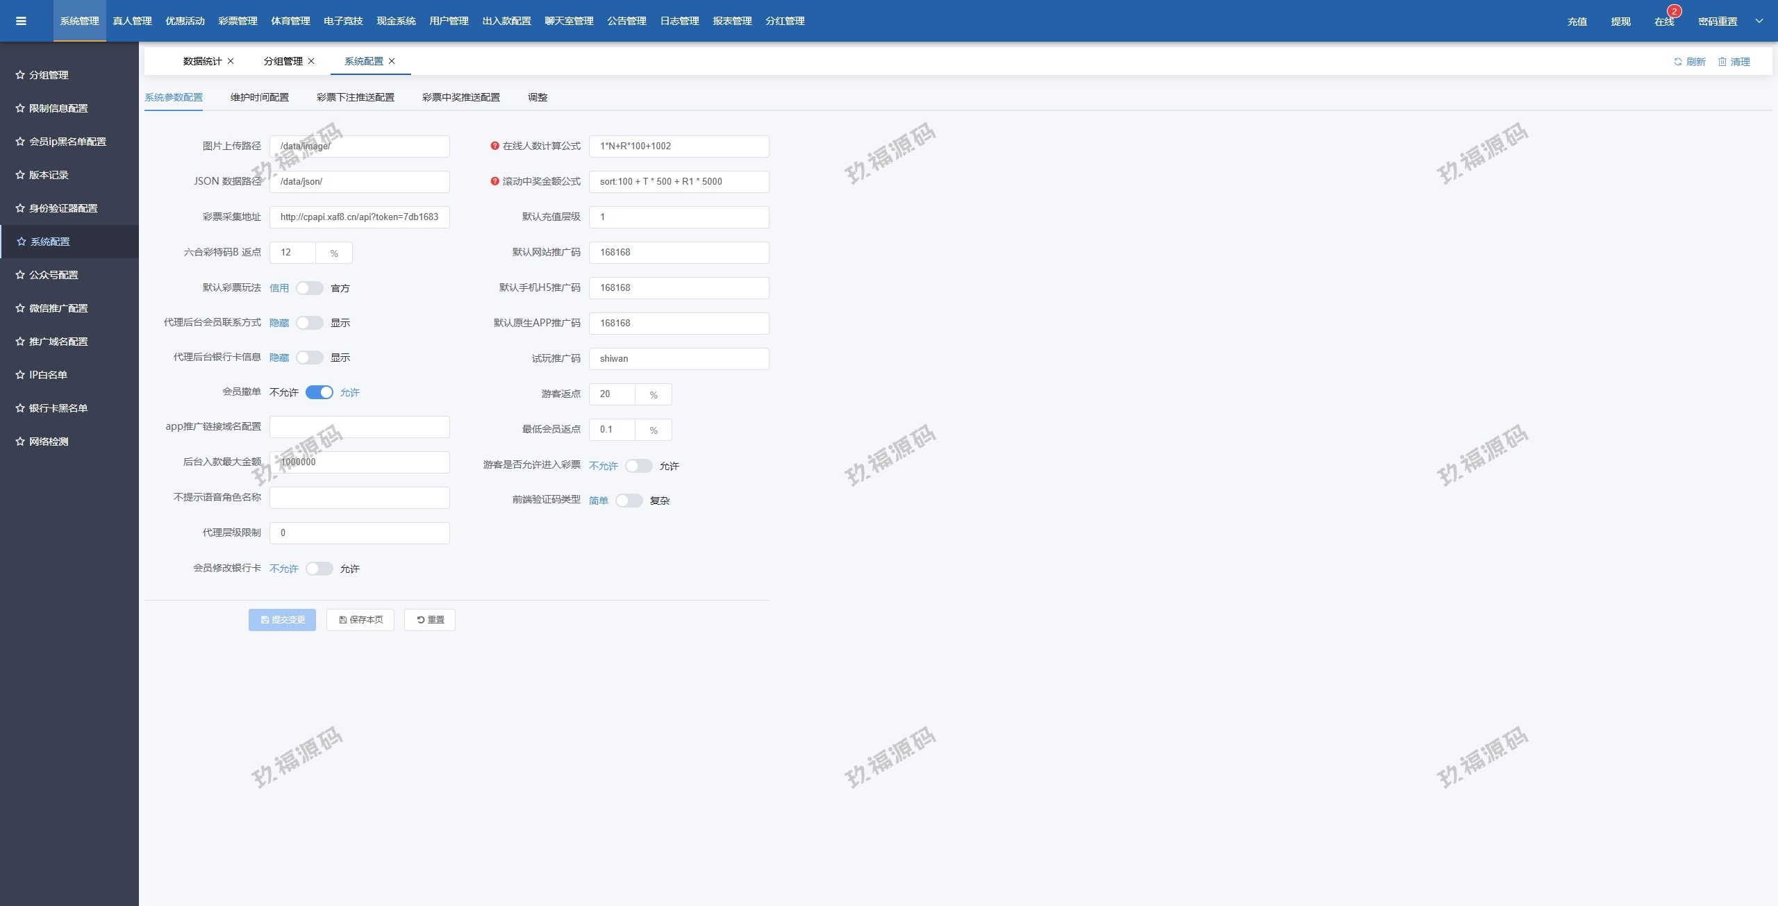The image size is (1778, 906).
Task: Expand the top-right user dropdown chevron
Action: point(1759,21)
